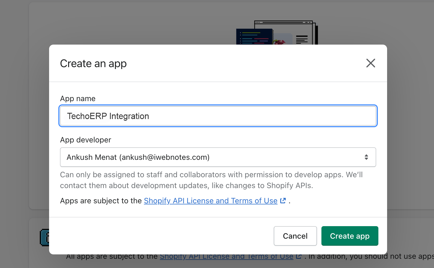Click the code window illustration behind dialog
The height and width of the screenshot is (268, 434).
tap(277, 33)
